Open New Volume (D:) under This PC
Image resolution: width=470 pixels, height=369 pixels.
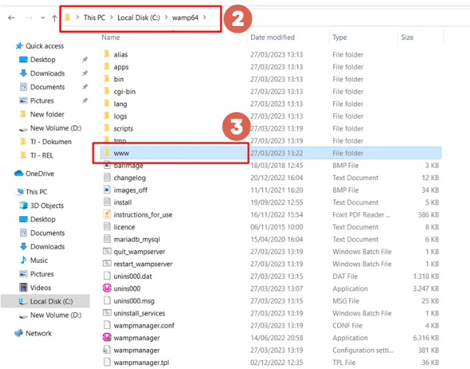pyautogui.click(x=56, y=315)
